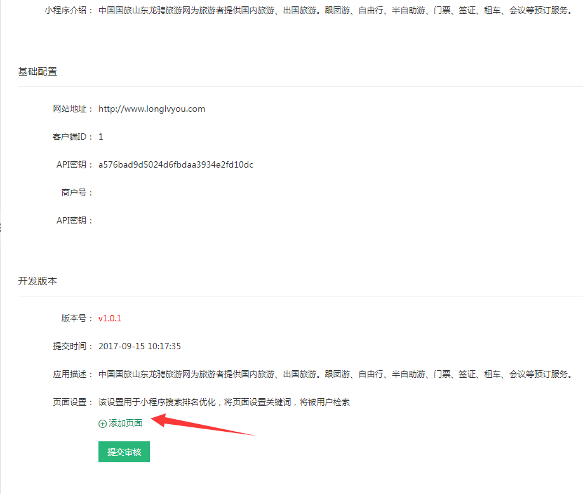Click the submit time 2017-09-15 10:17:35
Viewport: 583px width, 494px height.
pyautogui.click(x=140, y=346)
